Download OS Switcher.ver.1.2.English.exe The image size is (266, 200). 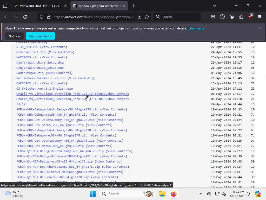point(44,89)
